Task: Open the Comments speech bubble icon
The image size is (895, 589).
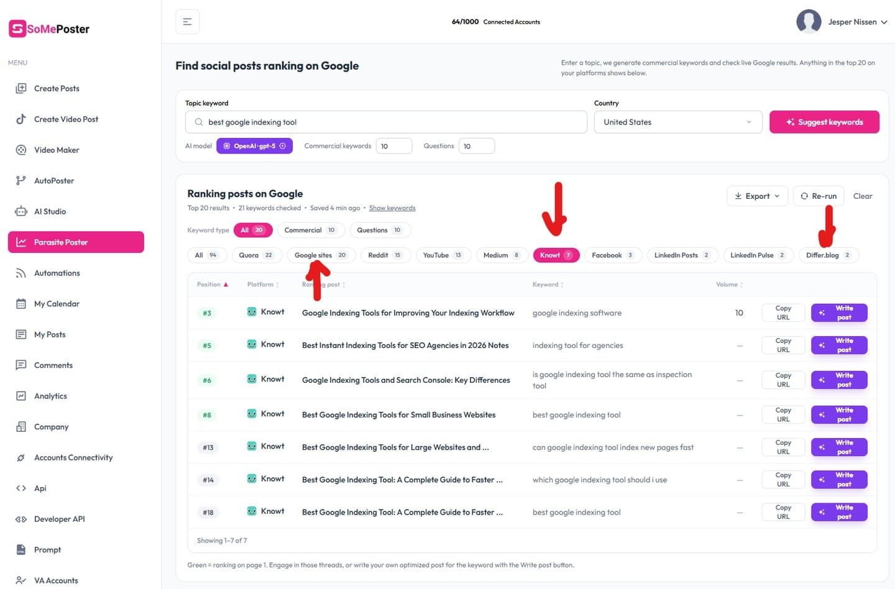Action: coord(21,365)
